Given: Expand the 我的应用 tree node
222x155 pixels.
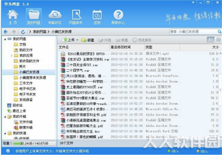Looking at the screenshot, I should pyautogui.click(x=11, y=56).
